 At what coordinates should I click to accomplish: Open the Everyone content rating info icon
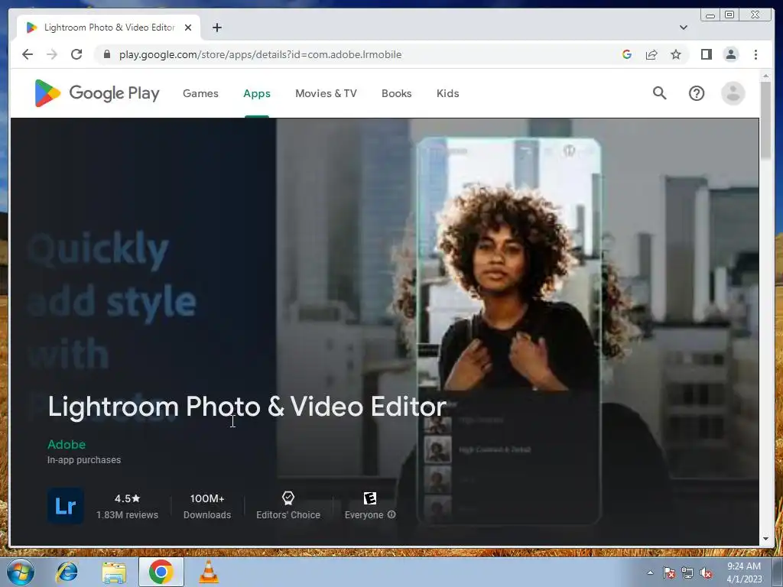coord(391,514)
